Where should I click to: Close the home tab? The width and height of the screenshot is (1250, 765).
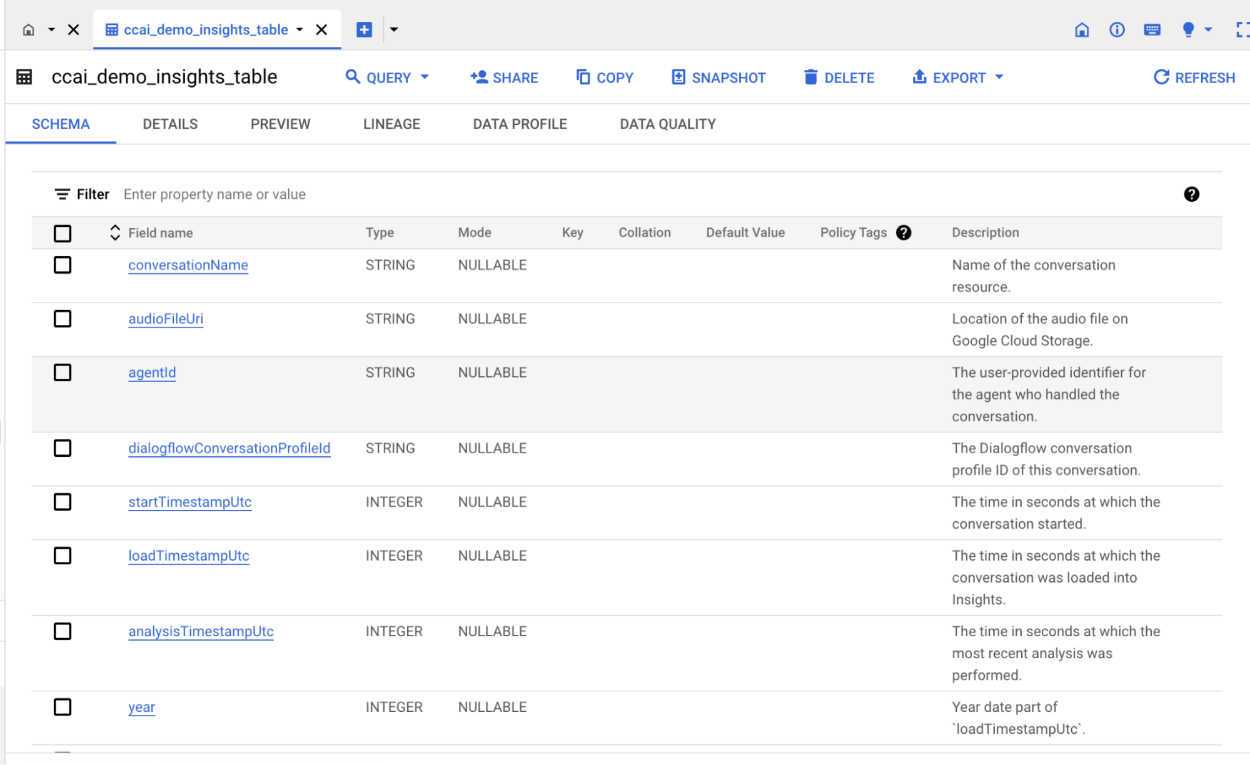[x=74, y=30]
